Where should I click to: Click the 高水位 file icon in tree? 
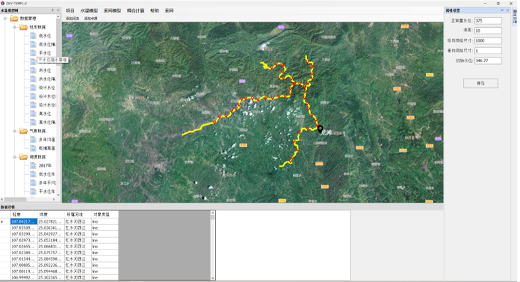33,113
